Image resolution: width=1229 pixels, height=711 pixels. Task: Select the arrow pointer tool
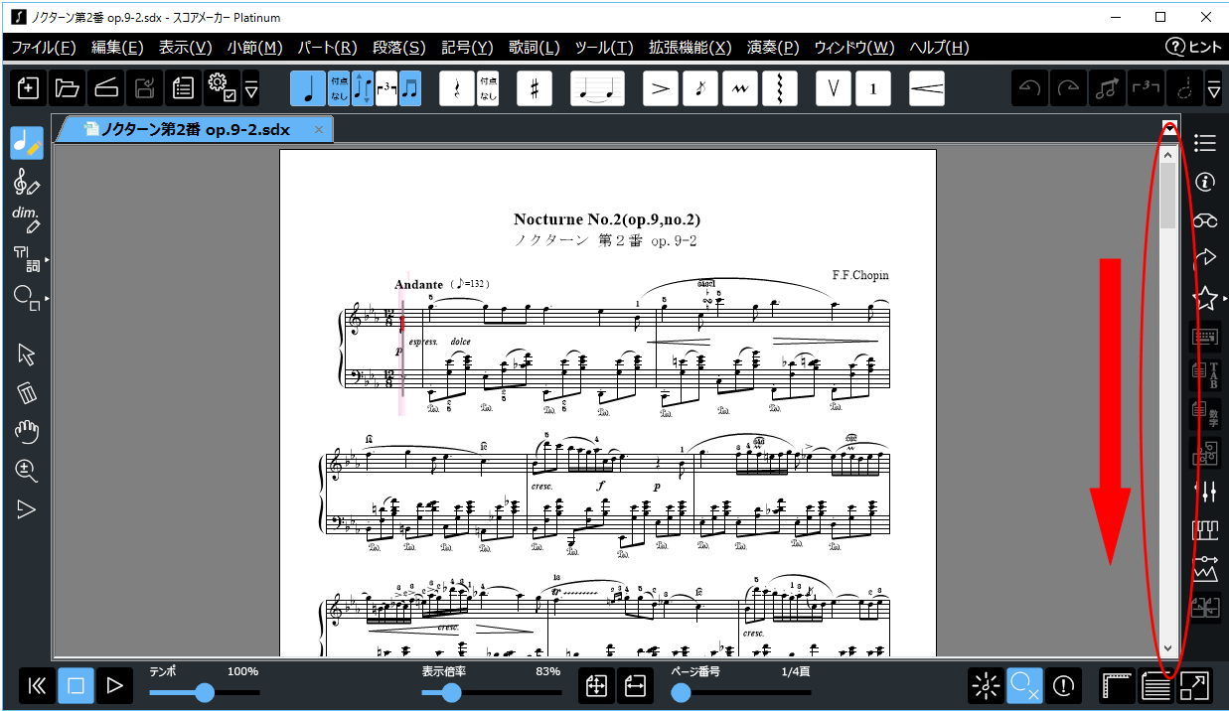tap(27, 355)
